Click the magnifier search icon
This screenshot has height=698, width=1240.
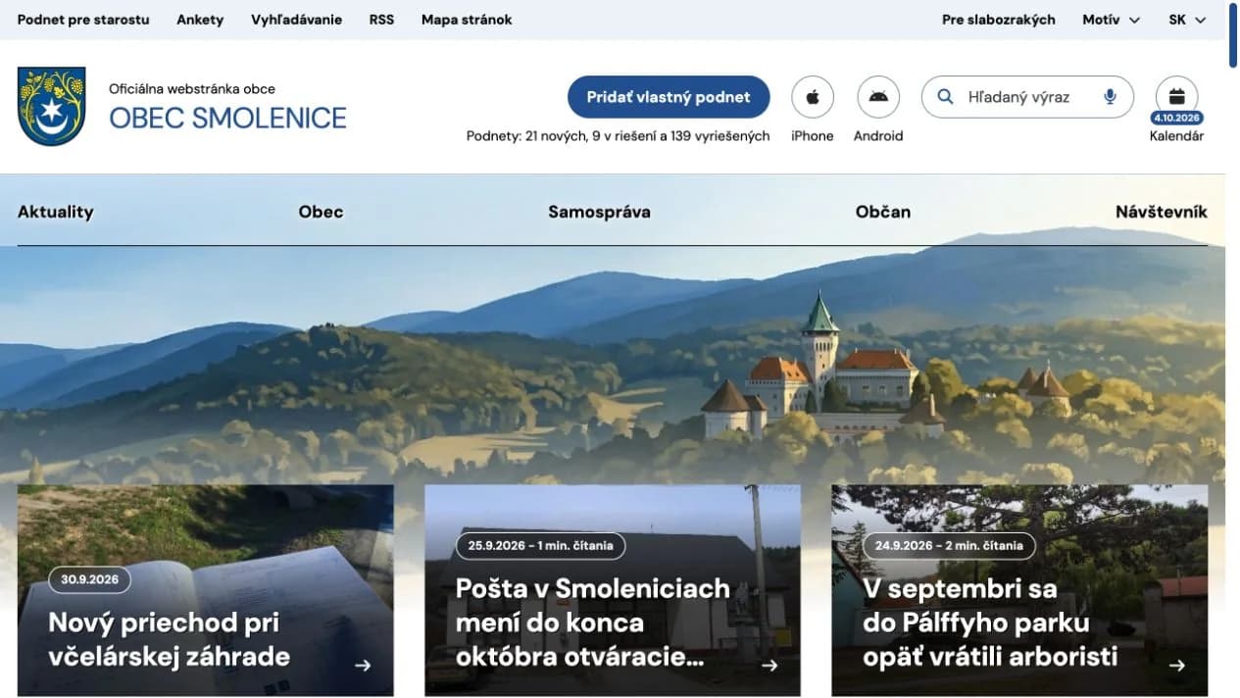[946, 97]
